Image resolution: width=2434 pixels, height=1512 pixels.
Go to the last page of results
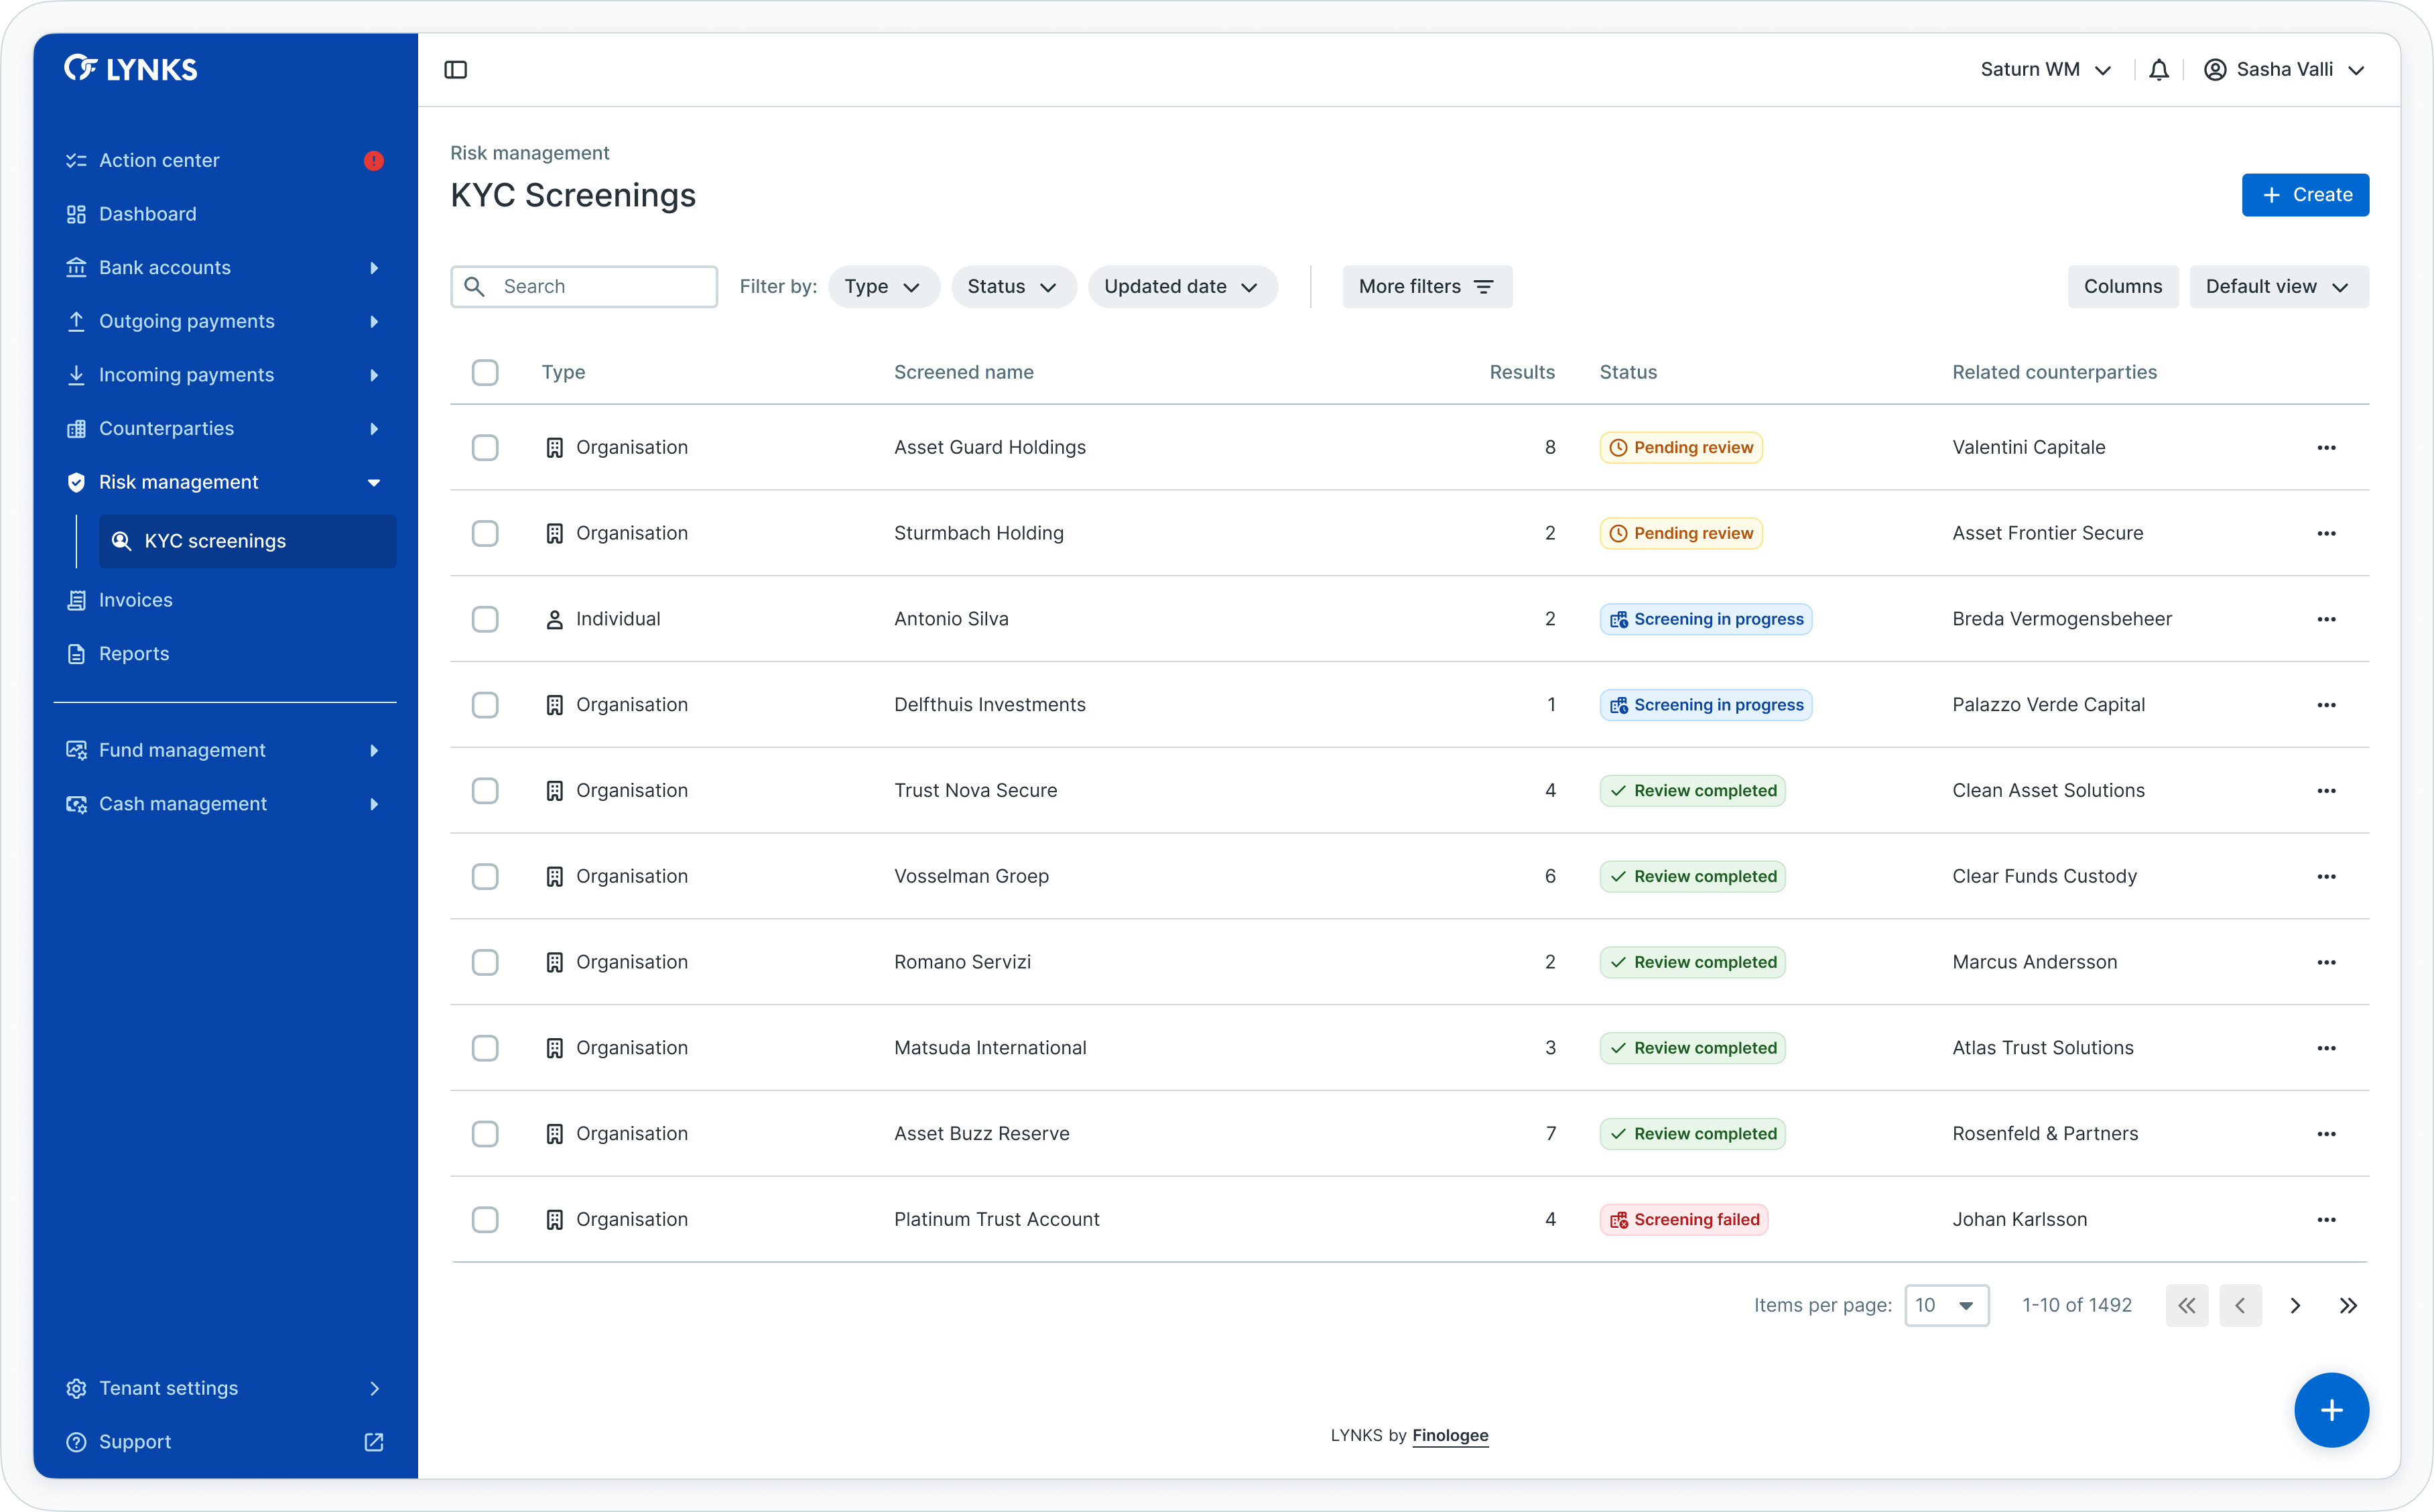click(2348, 1305)
